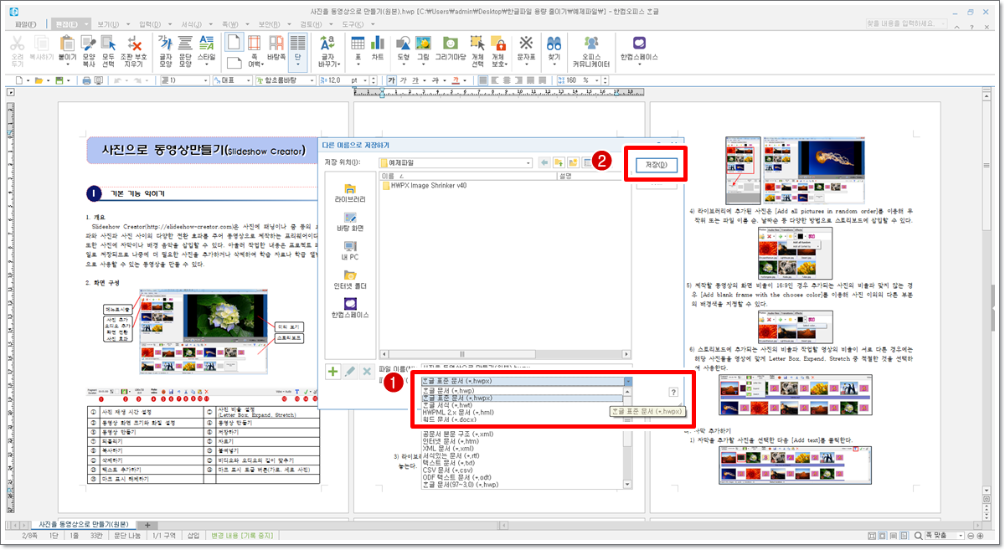Click zoom in plus in status bar

pyautogui.click(x=979, y=536)
